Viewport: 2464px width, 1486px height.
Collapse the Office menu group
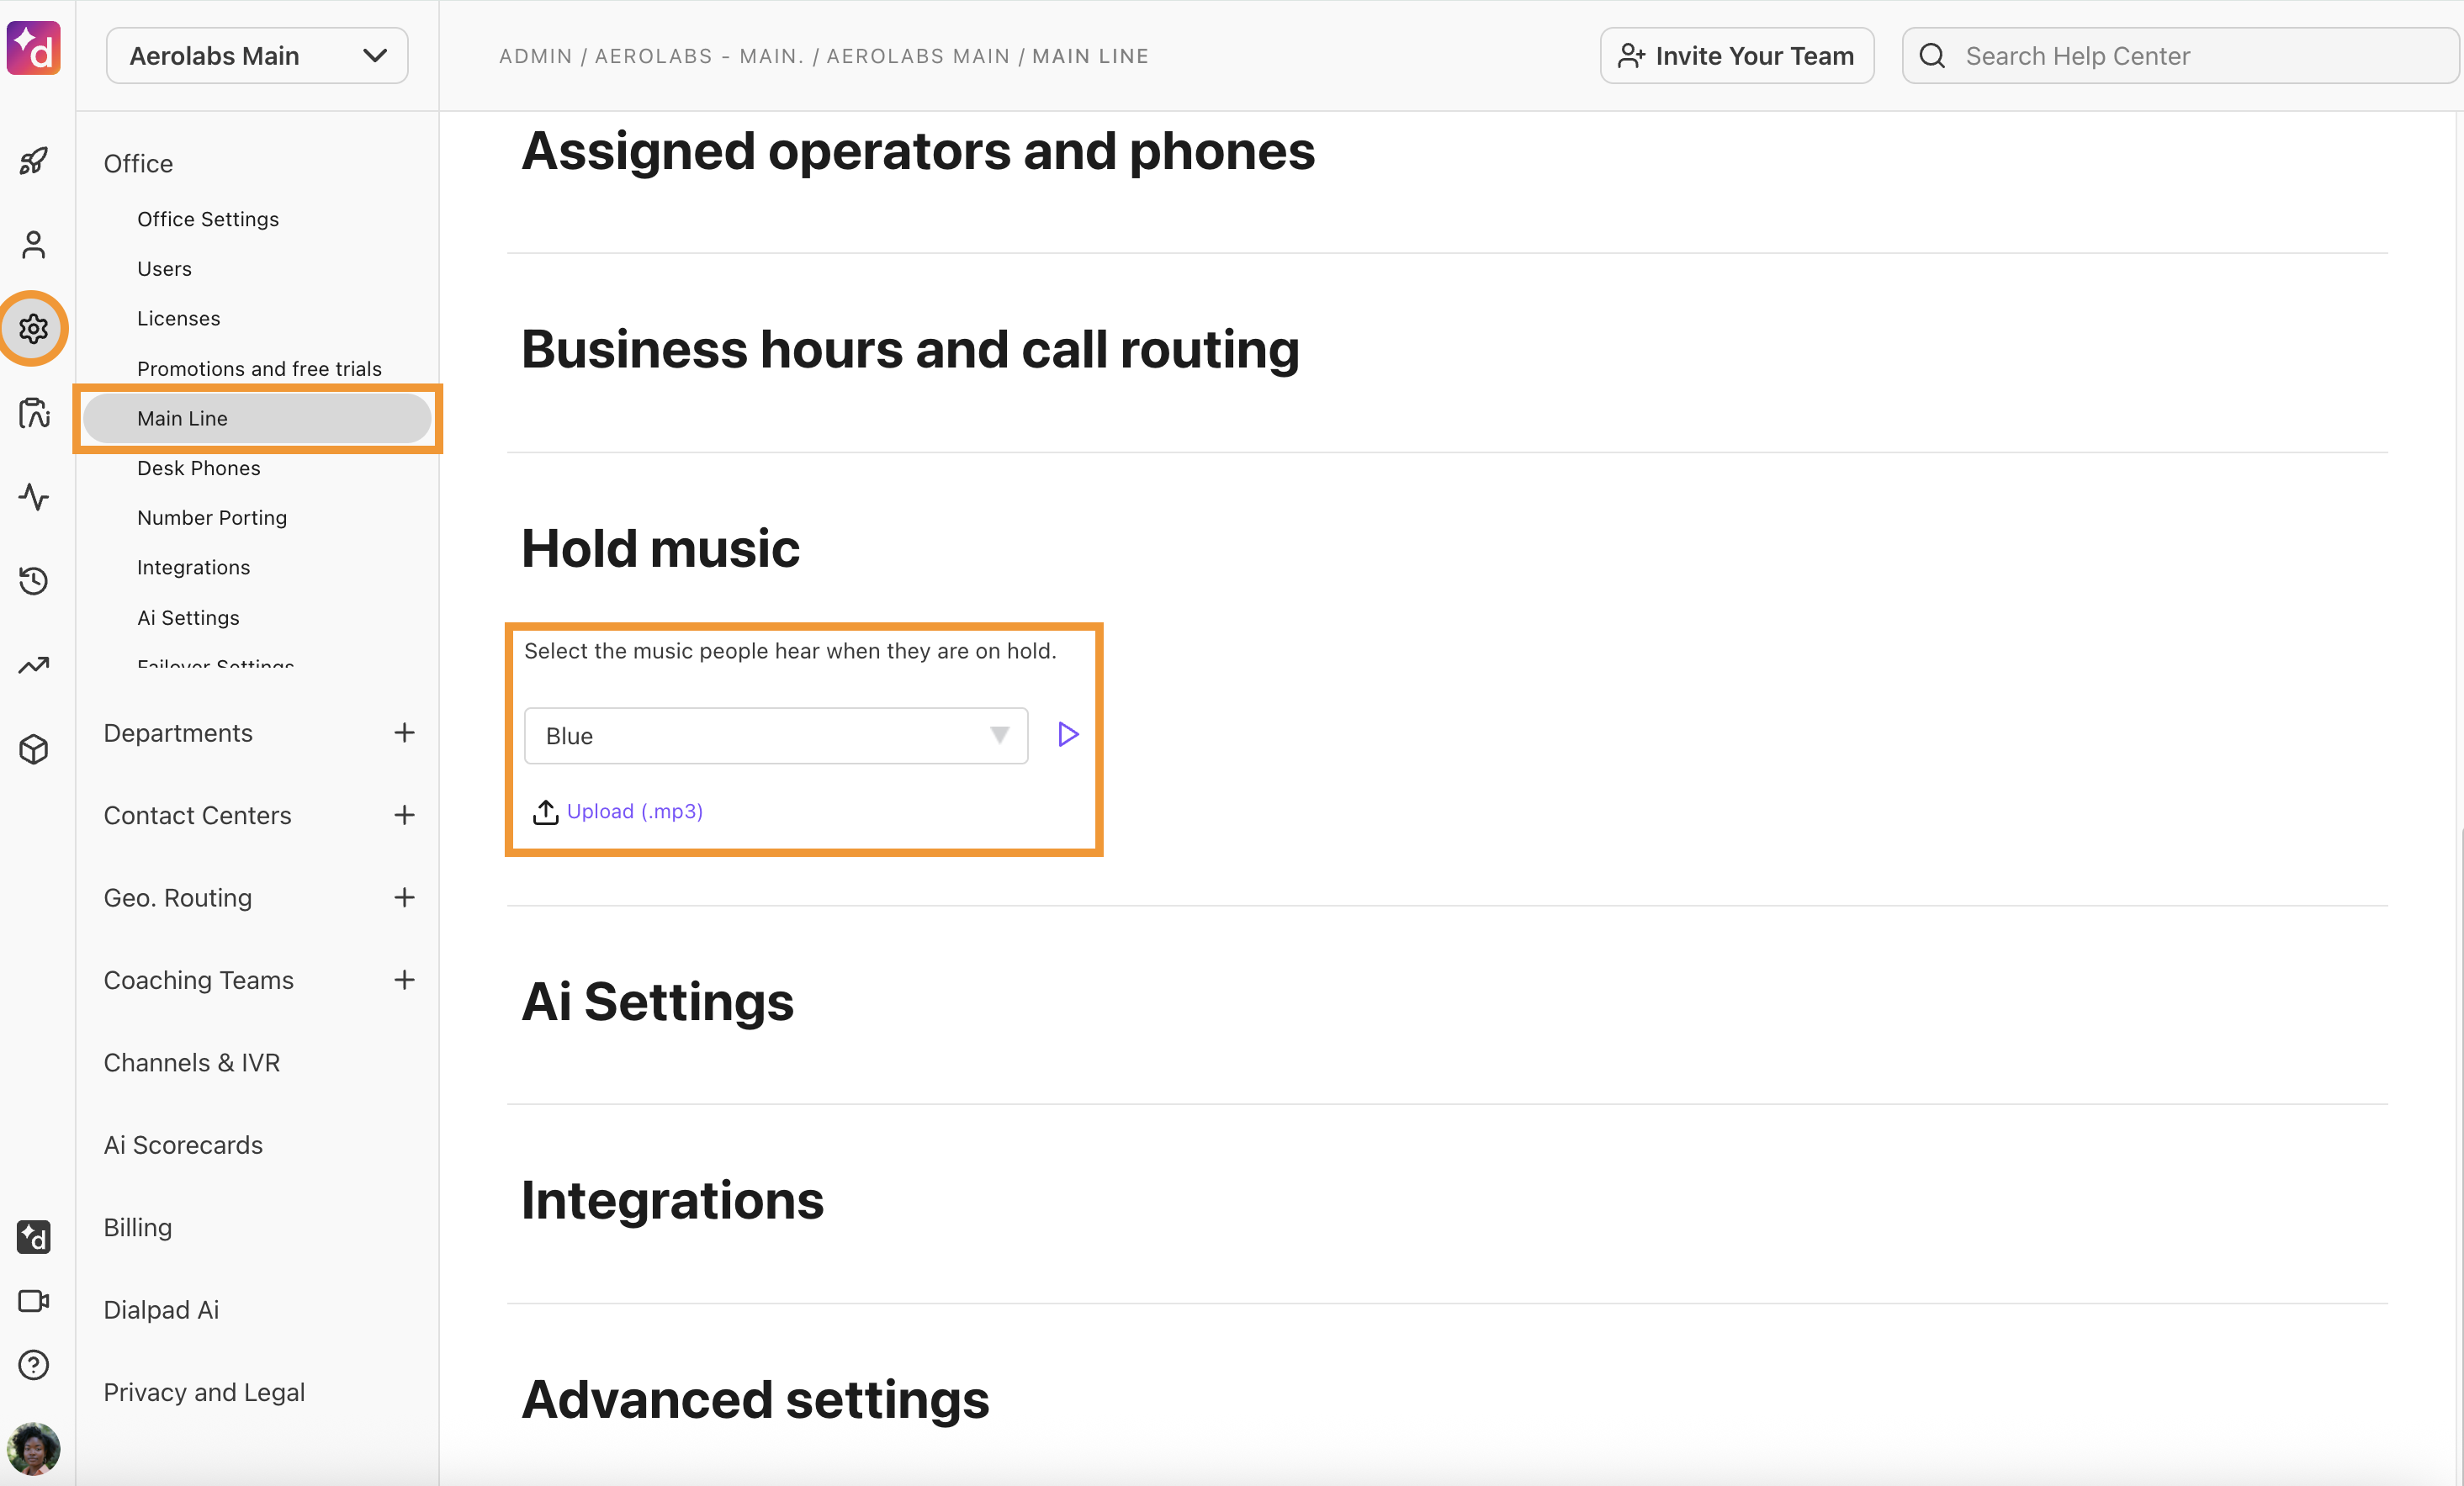(138, 163)
